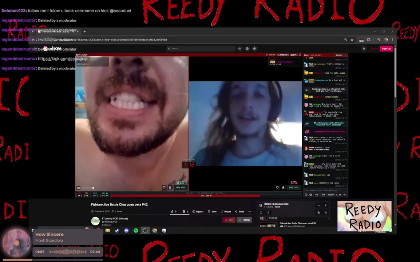Viewport: 420px width, 262px height.
Task: Click FREE VOTE under left video
Action: click(181, 187)
